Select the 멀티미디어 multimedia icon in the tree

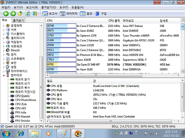coord(8,38)
